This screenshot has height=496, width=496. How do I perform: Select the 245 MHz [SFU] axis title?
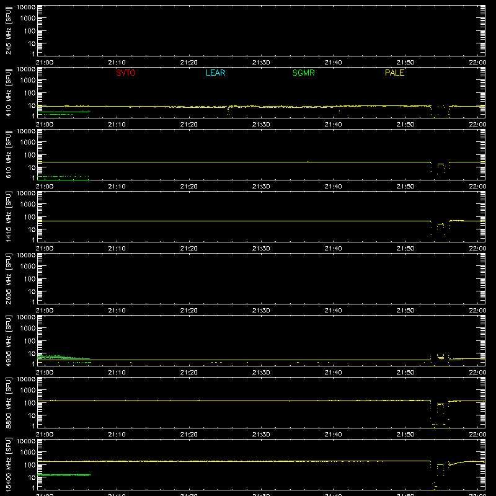[8, 30]
